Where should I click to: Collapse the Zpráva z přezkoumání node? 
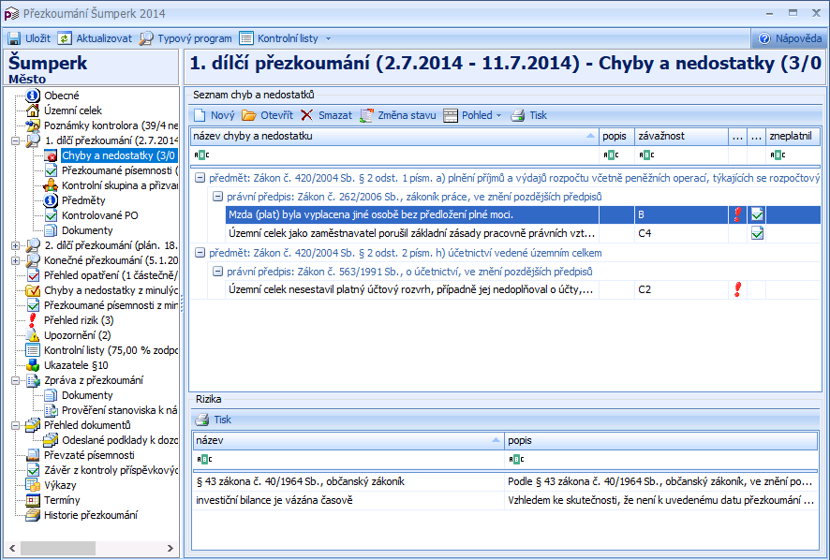(x=15, y=380)
